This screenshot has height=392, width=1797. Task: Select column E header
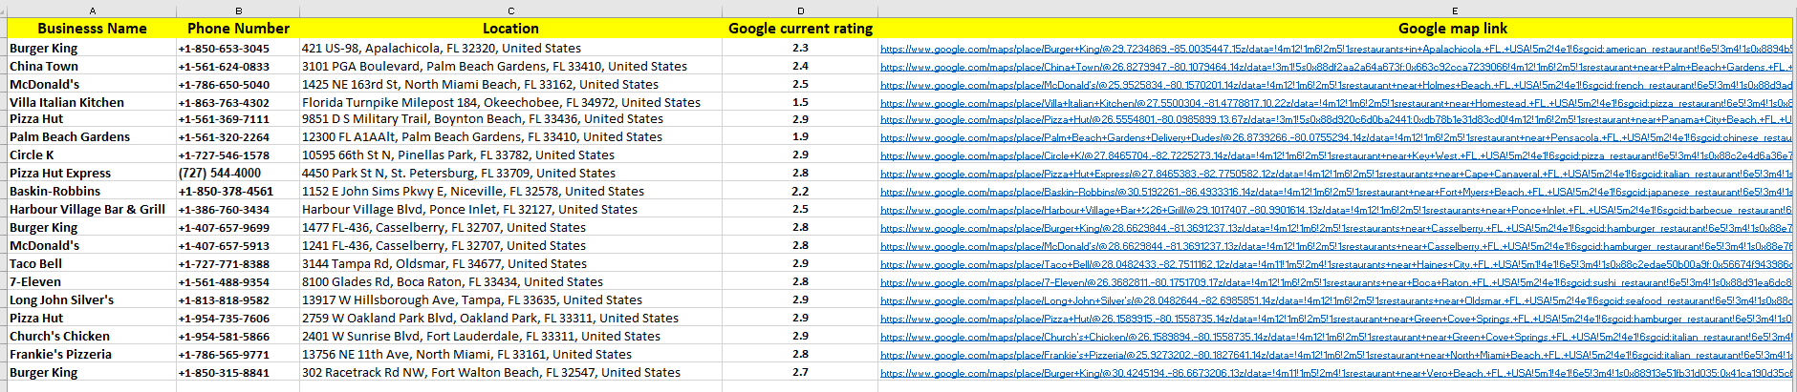1453,10
